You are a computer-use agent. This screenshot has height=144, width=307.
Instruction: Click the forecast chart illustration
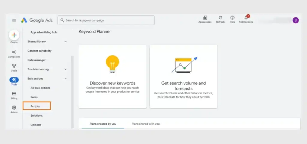point(184,65)
